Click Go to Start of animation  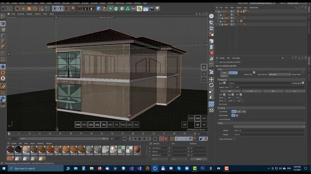tap(124, 139)
